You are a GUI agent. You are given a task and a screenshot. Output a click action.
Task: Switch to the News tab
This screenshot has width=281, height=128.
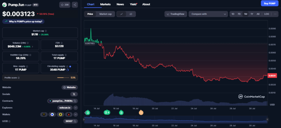120,4
